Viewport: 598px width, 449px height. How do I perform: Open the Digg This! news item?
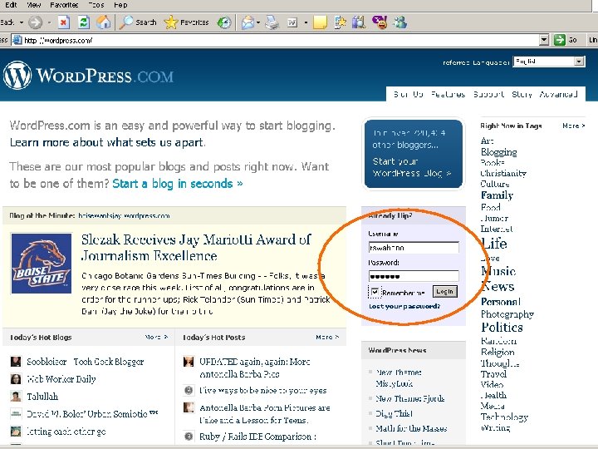(x=394, y=413)
